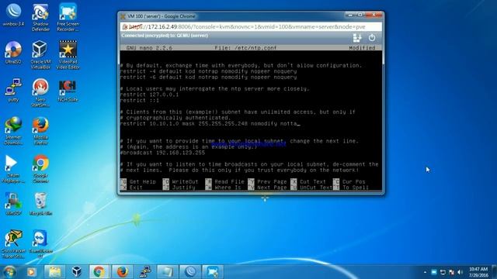Open Windows Media Player from the taskbar
This screenshot has height=279, width=497.
pos(31,272)
